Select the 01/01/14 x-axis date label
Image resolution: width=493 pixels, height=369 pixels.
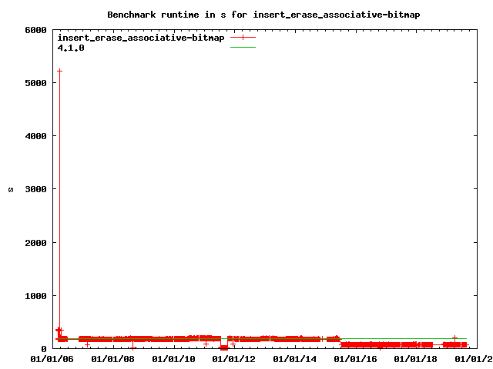click(297, 358)
